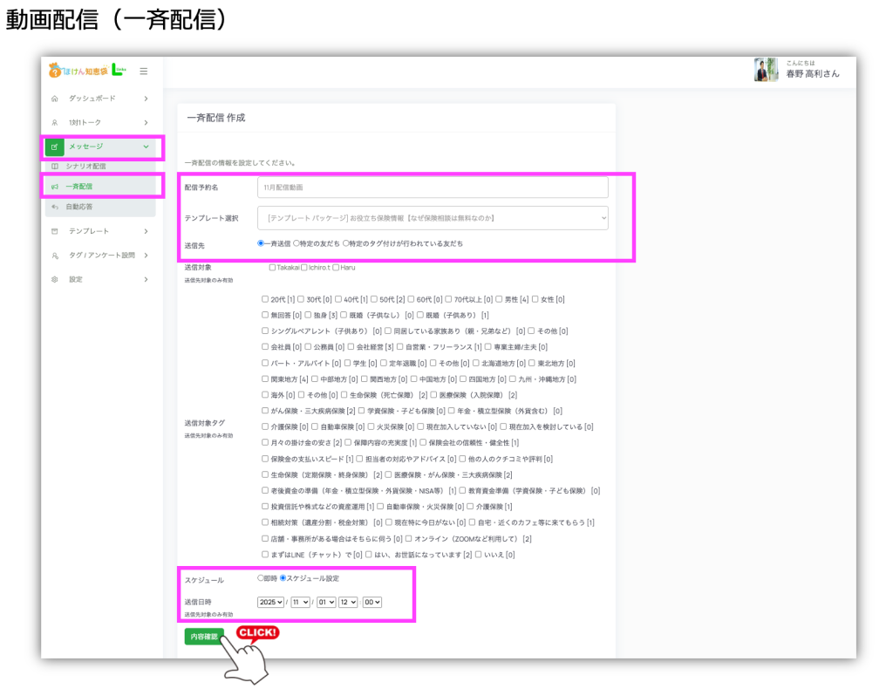Click the 設定 gear icon
The width and height of the screenshot is (893, 689).
(55, 280)
